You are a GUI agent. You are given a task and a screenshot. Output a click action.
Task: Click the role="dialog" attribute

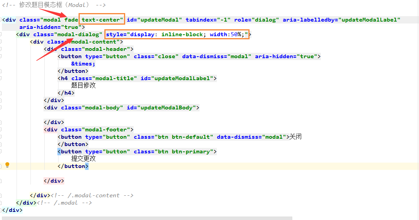[256, 20]
